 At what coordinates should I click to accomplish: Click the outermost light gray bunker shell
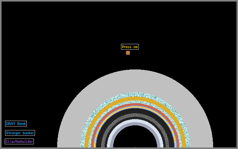coord(135,81)
